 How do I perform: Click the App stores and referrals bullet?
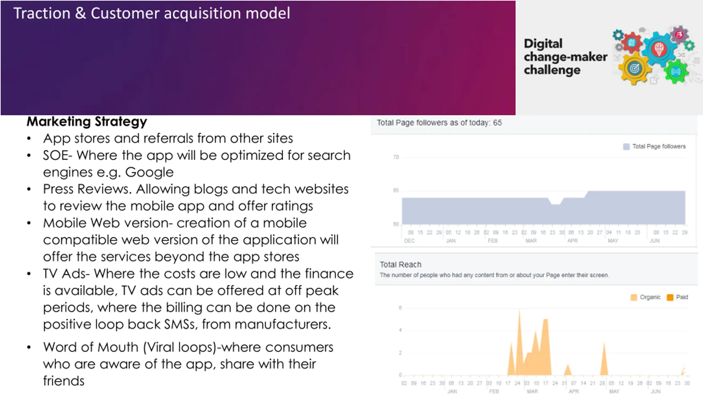click(168, 138)
